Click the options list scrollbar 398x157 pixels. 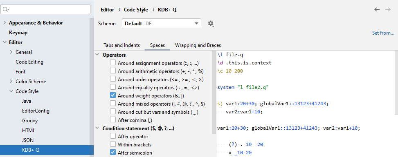[214, 93]
